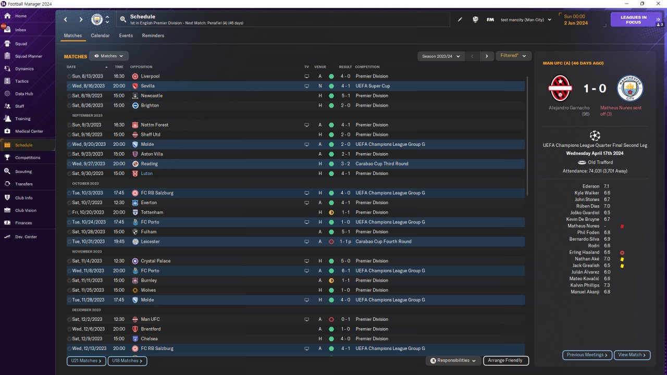Screen dimensions: 667x375
Task: Open the FM menu logo
Action: [490, 20]
